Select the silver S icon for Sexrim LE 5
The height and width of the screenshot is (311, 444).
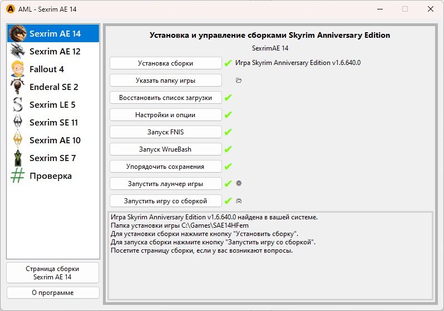(18, 105)
